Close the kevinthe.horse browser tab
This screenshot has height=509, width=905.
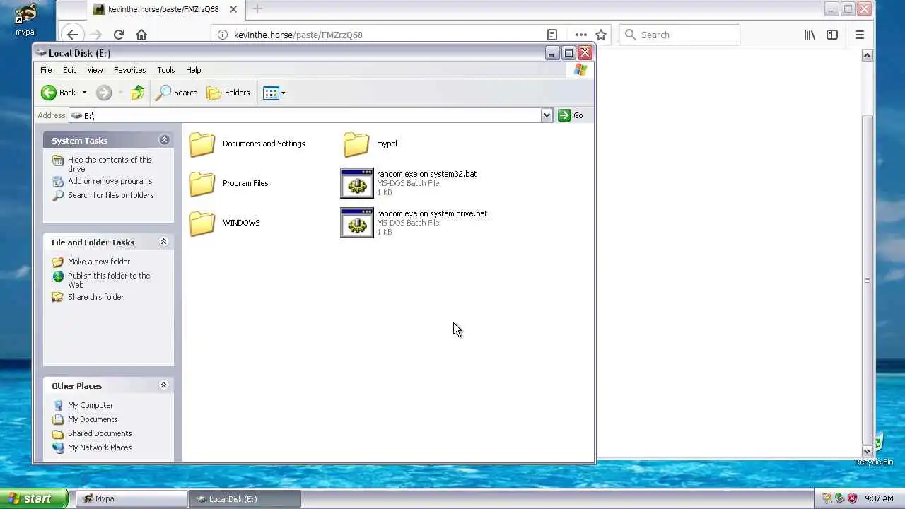coord(233,9)
